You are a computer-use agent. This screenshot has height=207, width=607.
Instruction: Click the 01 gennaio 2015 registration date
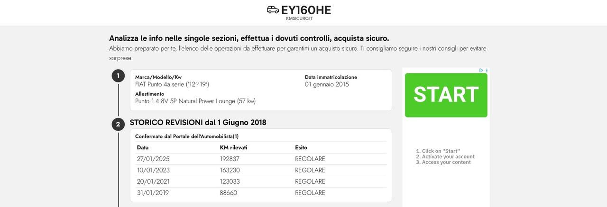[x=327, y=84]
